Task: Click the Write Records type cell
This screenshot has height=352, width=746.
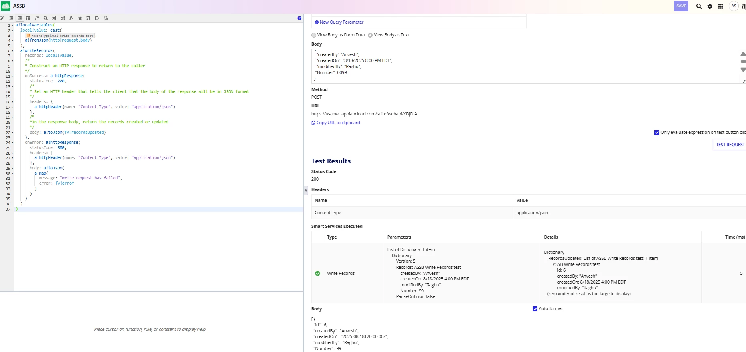Action: [354, 273]
